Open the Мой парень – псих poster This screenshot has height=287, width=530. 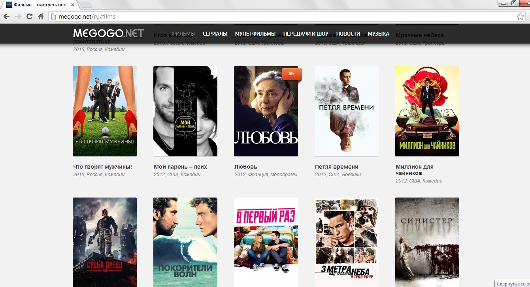(x=185, y=111)
